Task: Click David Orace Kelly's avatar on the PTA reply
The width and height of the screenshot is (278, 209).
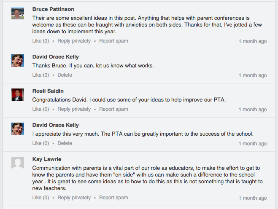Action: [x=18, y=129]
